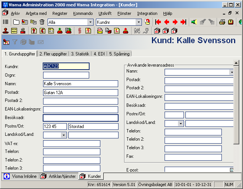
Task: Click the yellow T key icon
Action: (231, 22)
